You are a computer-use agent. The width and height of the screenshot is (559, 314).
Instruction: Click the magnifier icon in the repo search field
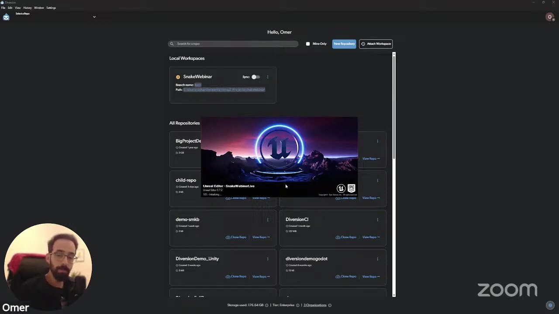coord(172,44)
